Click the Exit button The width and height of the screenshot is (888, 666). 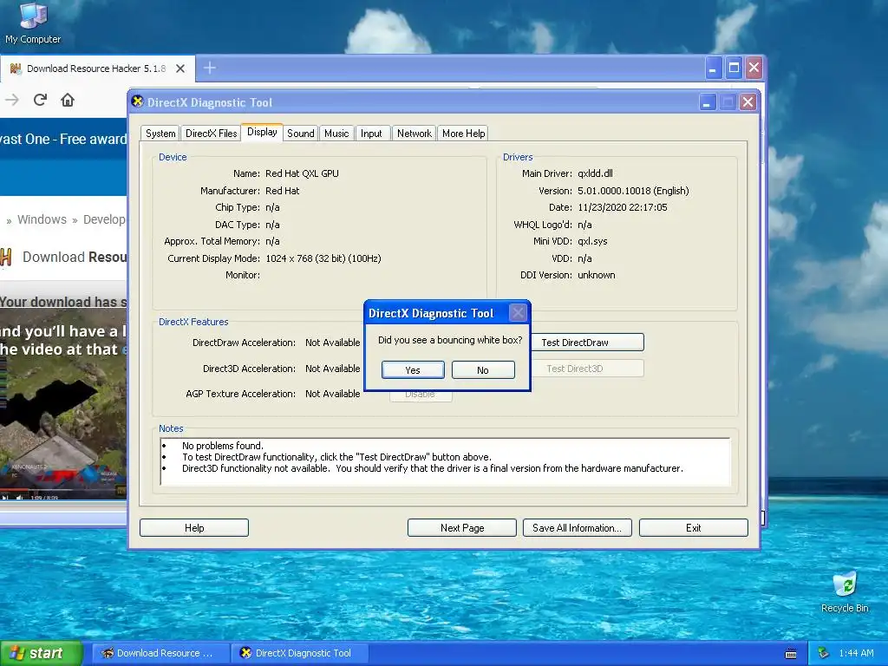click(x=693, y=527)
